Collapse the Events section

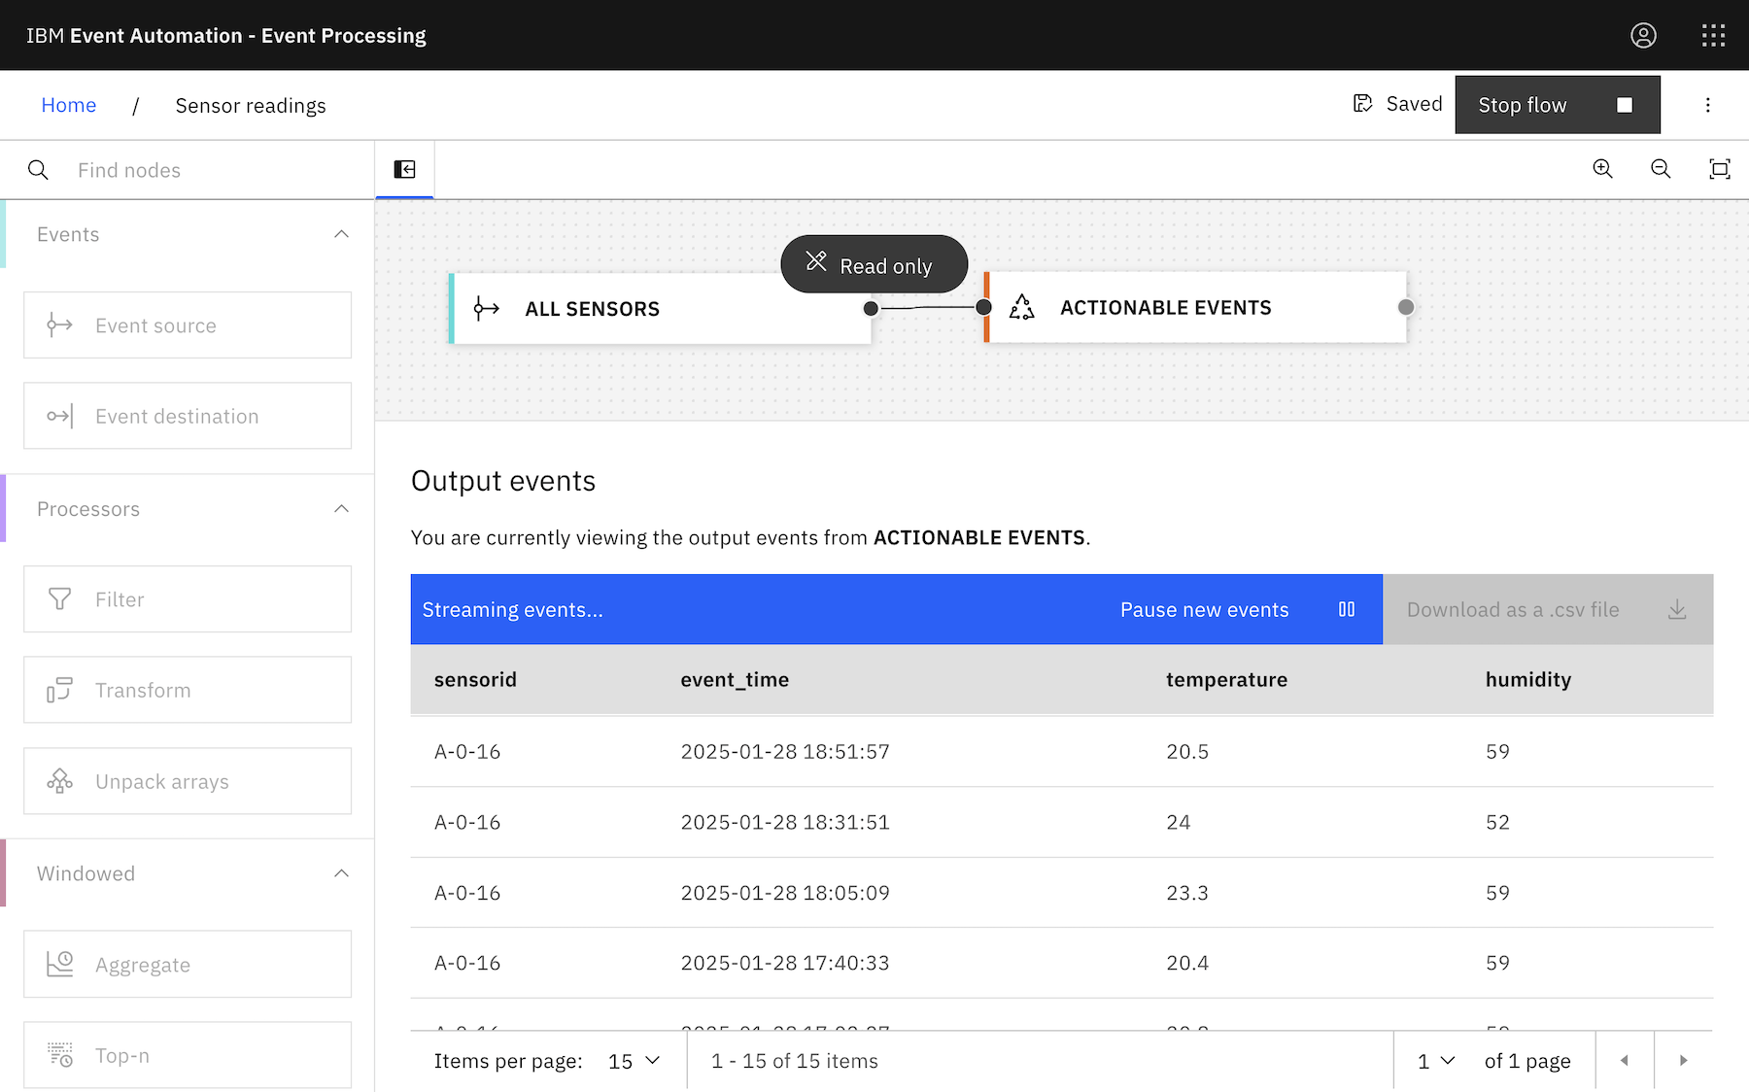(341, 234)
